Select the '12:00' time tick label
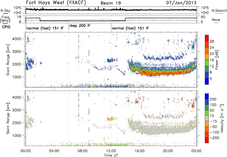 pyautogui.click(x=111, y=151)
